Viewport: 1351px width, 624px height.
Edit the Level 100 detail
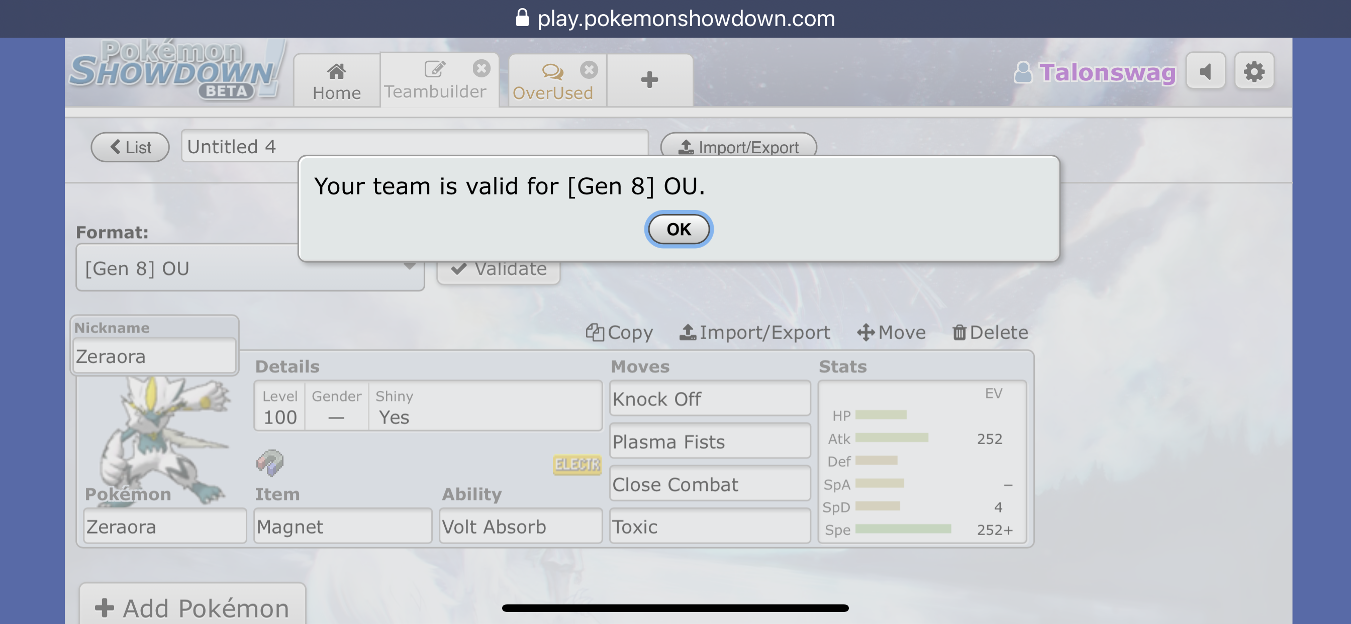tap(280, 406)
